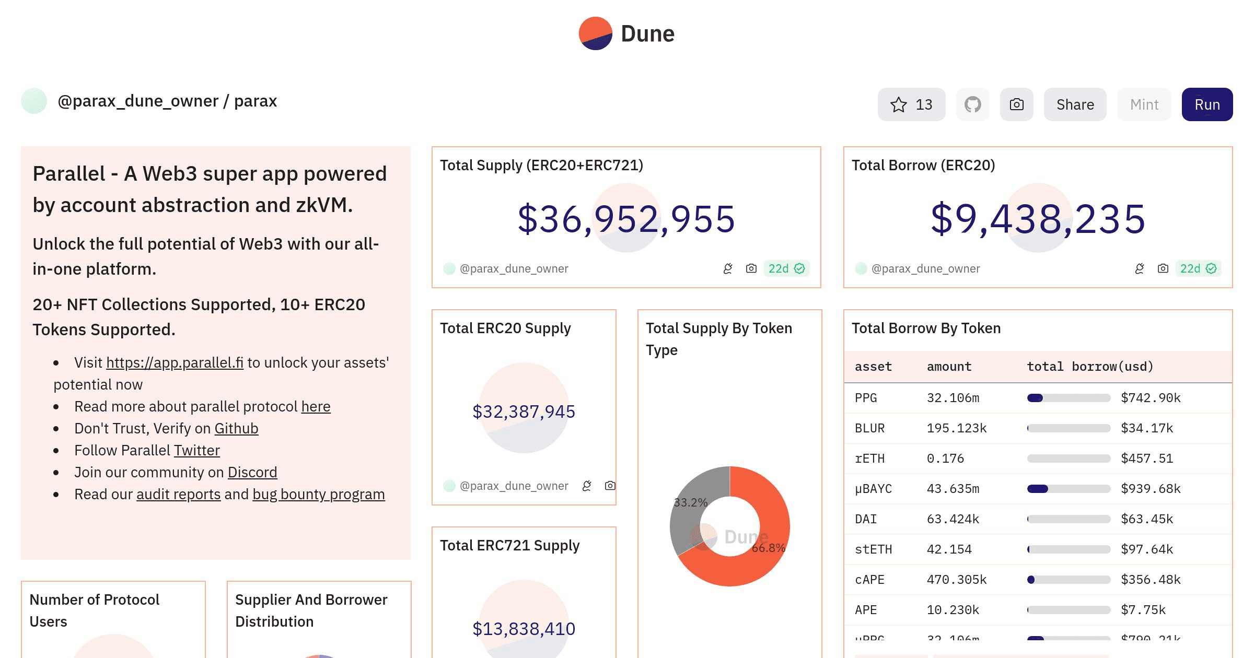Sort table by amount column header
Image resolution: width=1254 pixels, height=658 pixels.
[x=949, y=367]
